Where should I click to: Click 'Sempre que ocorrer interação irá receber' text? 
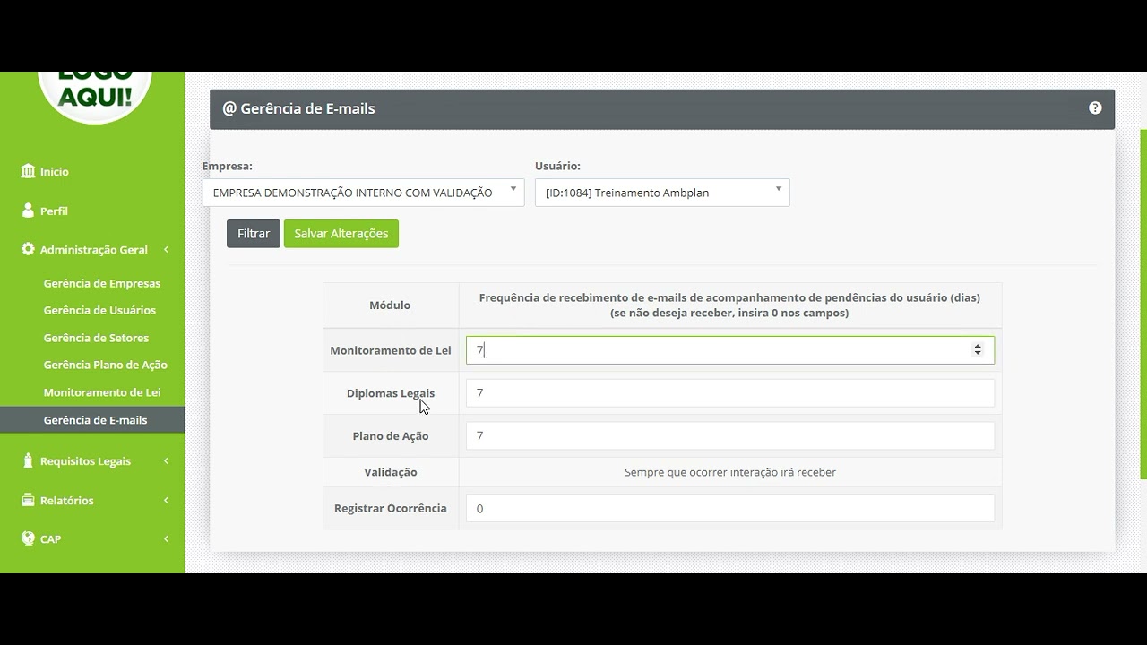click(730, 472)
